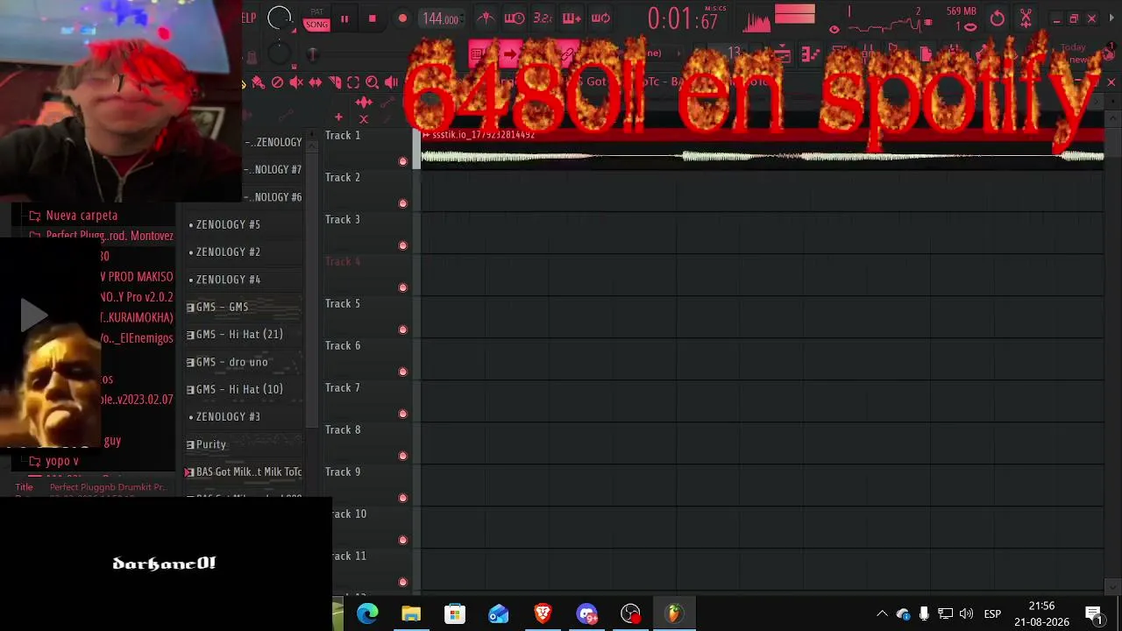Enable wait for input before recording
Image resolution: width=1122 pixels, height=631 pixels.
point(515,18)
